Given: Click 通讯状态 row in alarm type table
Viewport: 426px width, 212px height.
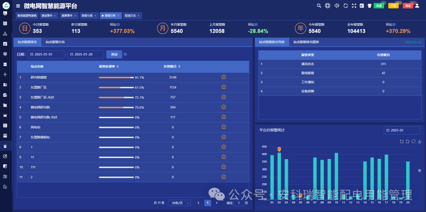Looking at the screenshot, I should [340, 64].
